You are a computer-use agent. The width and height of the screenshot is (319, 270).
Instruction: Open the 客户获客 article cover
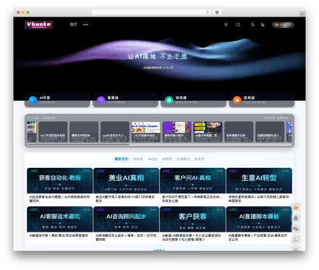pyautogui.click(x=193, y=219)
